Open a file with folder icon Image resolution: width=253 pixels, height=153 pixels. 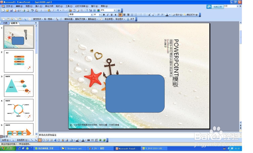[x=7, y=10]
